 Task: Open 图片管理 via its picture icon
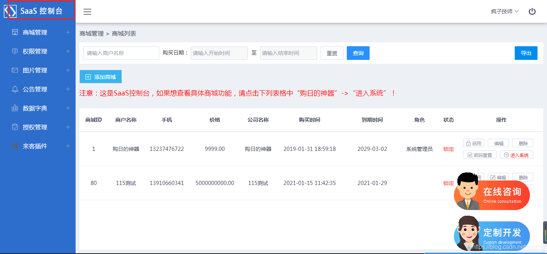click(x=15, y=70)
